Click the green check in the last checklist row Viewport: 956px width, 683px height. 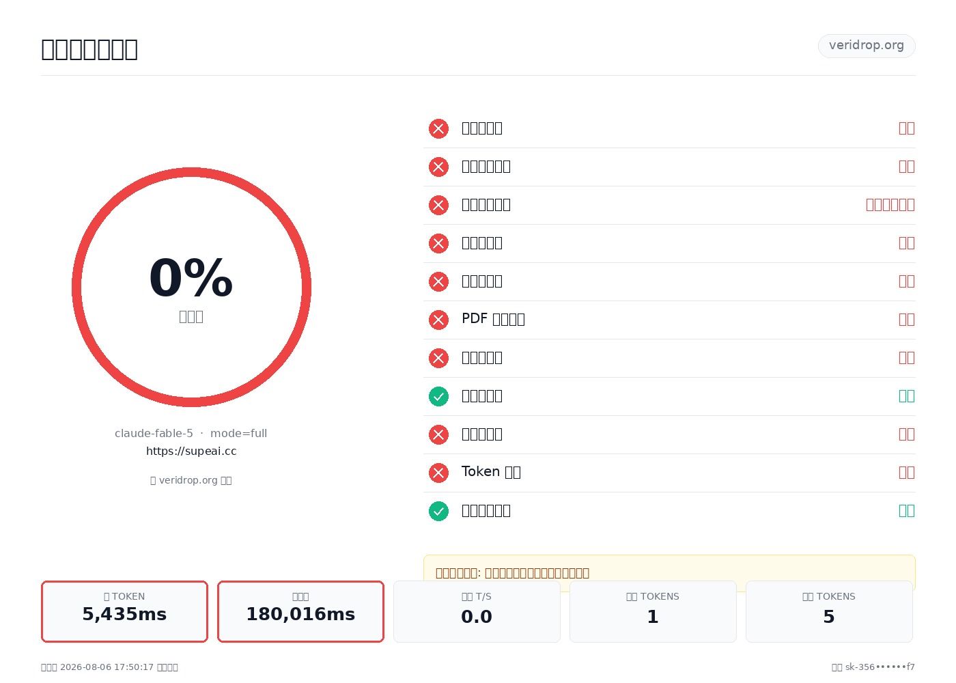(x=438, y=511)
